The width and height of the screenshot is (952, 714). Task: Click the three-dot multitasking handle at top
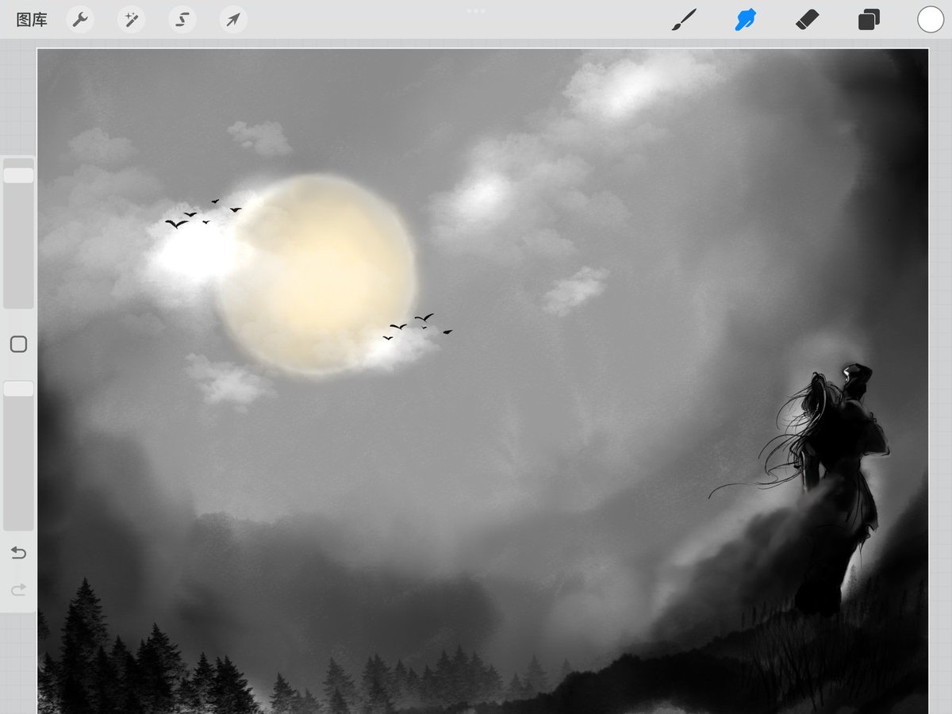[x=476, y=10]
